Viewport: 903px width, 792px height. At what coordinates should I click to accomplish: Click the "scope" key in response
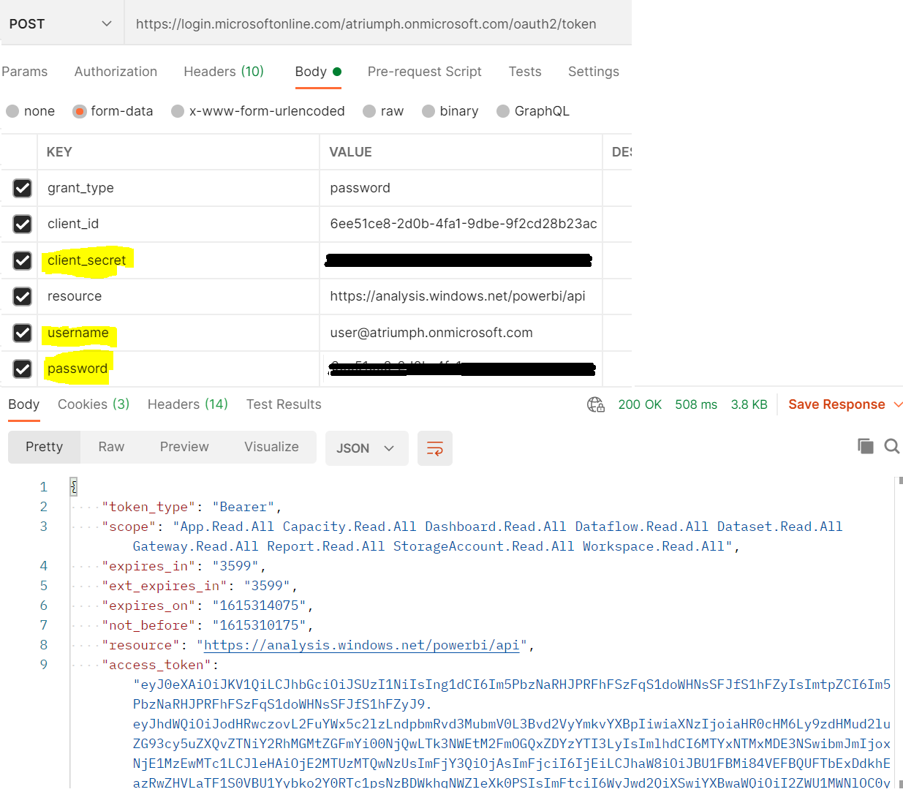129,527
